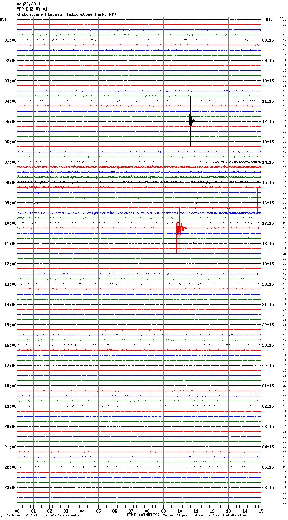
Task: Click the TIME (MINUTES) axis title
Action: point(143,515)
